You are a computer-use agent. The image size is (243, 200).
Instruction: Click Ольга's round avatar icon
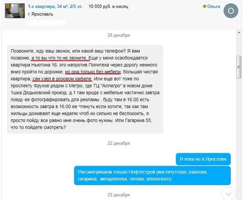click(x=231, y=11)
